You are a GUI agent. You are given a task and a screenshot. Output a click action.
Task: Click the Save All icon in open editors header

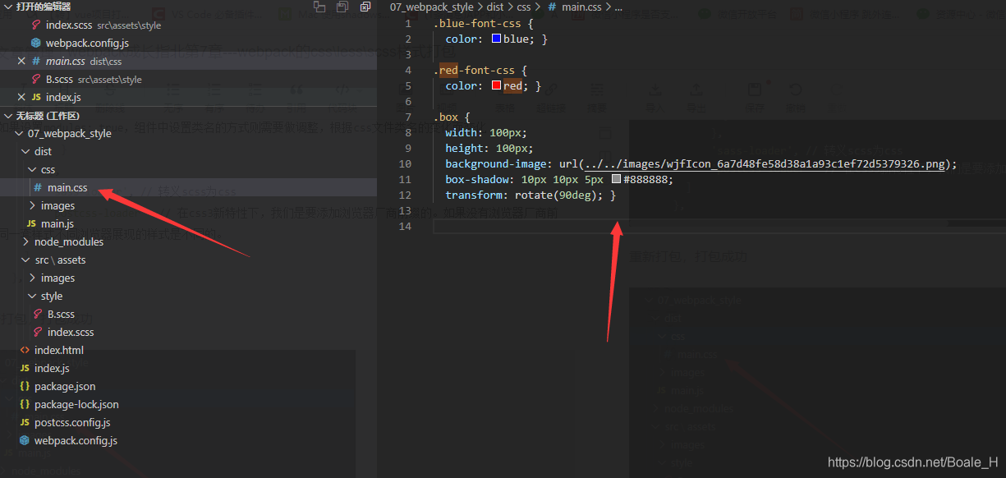342,7
